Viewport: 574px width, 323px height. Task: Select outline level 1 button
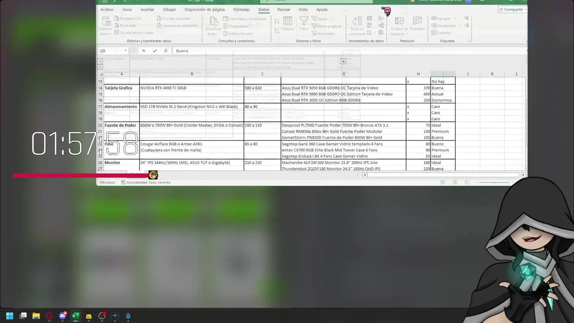click(x=100, y=61)
